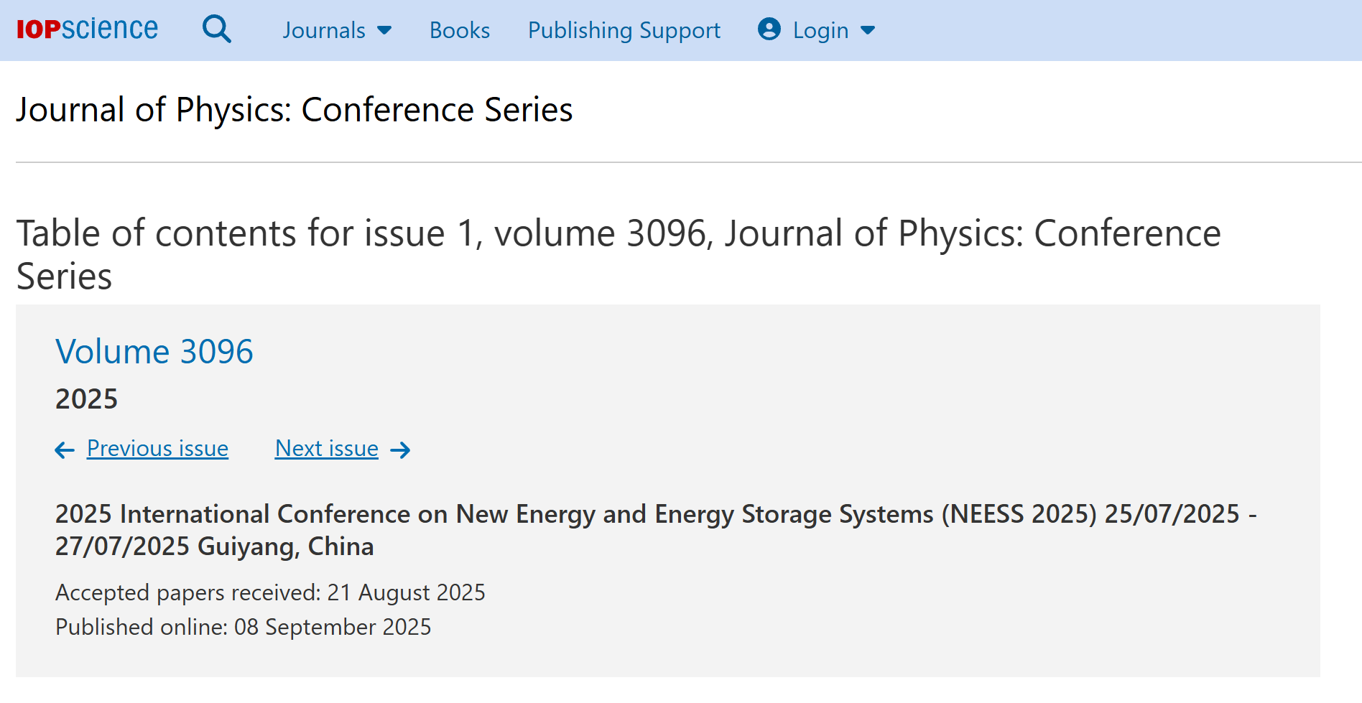Open the Volume 3096 link

click(x=154, y=352)
